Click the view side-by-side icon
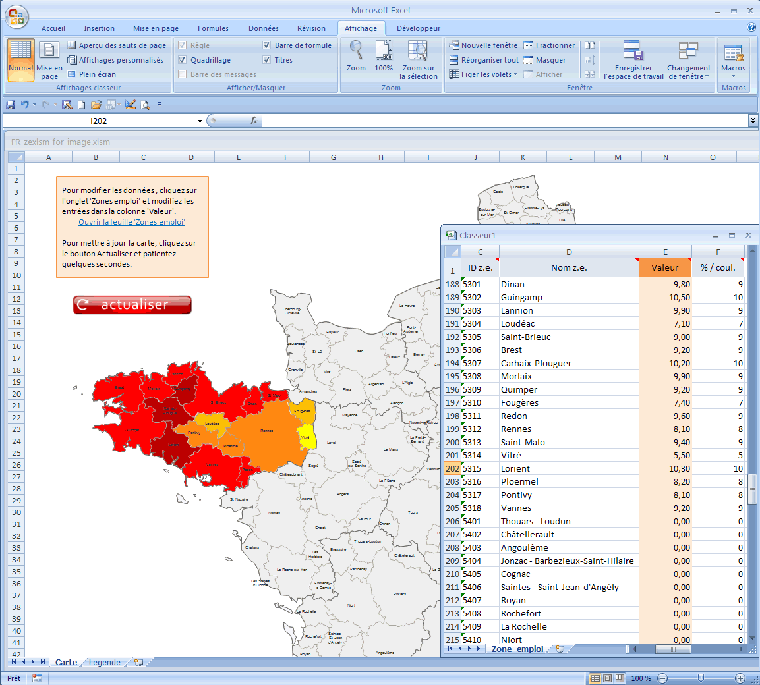 click(x=590, y=45)
